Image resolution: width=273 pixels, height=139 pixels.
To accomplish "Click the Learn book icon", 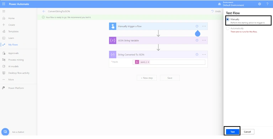I will click(x=4, y=38).
